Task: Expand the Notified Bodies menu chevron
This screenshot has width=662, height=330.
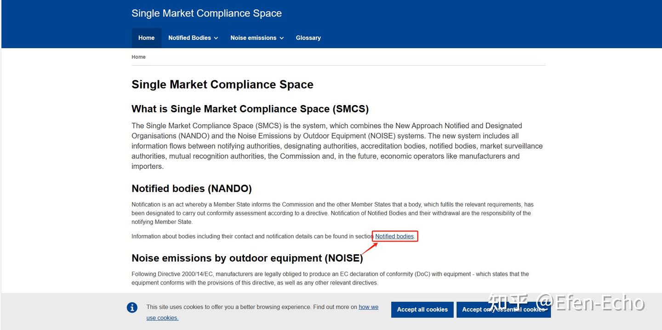Action: [216, 38]
